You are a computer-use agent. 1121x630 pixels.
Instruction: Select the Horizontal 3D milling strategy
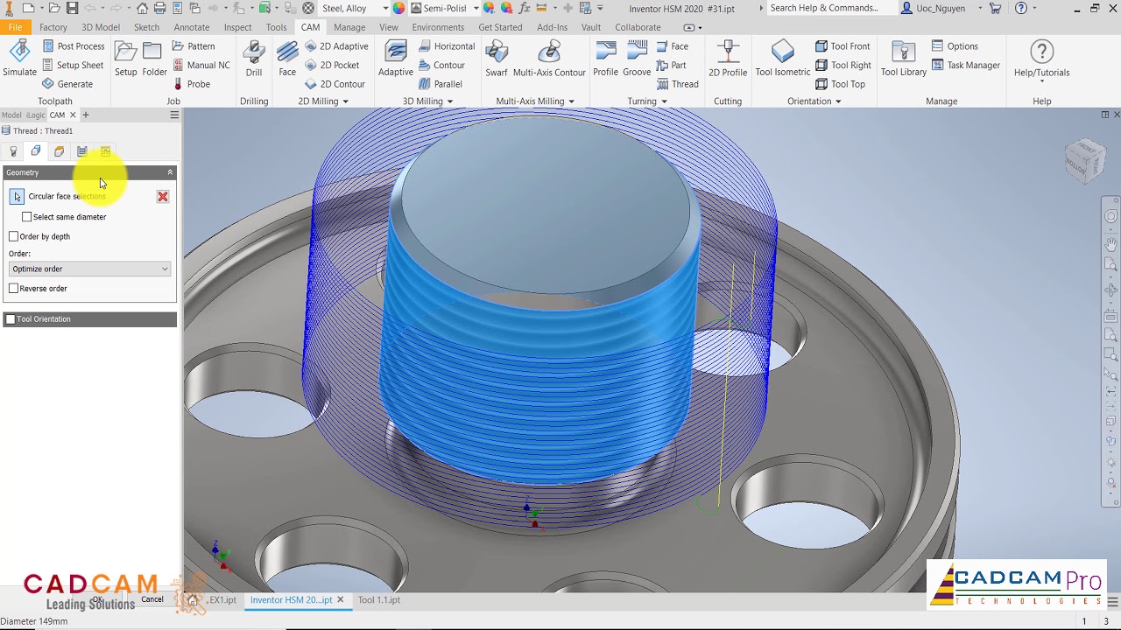[x=447, y=46]
